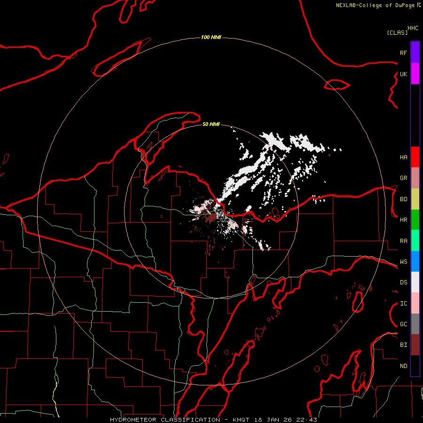Click the [CLAS] units label
The width and height of the screenshot is (423, 423).
397,32
